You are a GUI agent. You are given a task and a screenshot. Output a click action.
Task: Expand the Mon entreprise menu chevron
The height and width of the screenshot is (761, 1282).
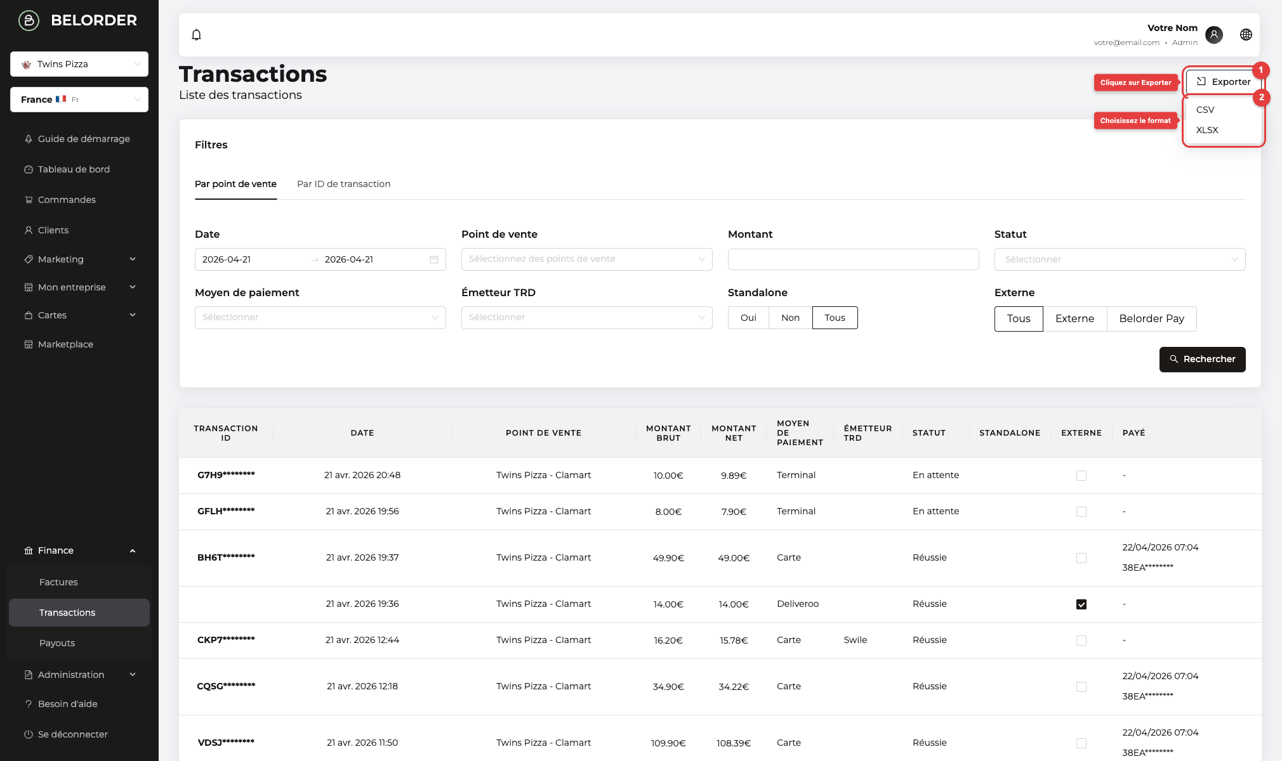(x=133, y=287)
